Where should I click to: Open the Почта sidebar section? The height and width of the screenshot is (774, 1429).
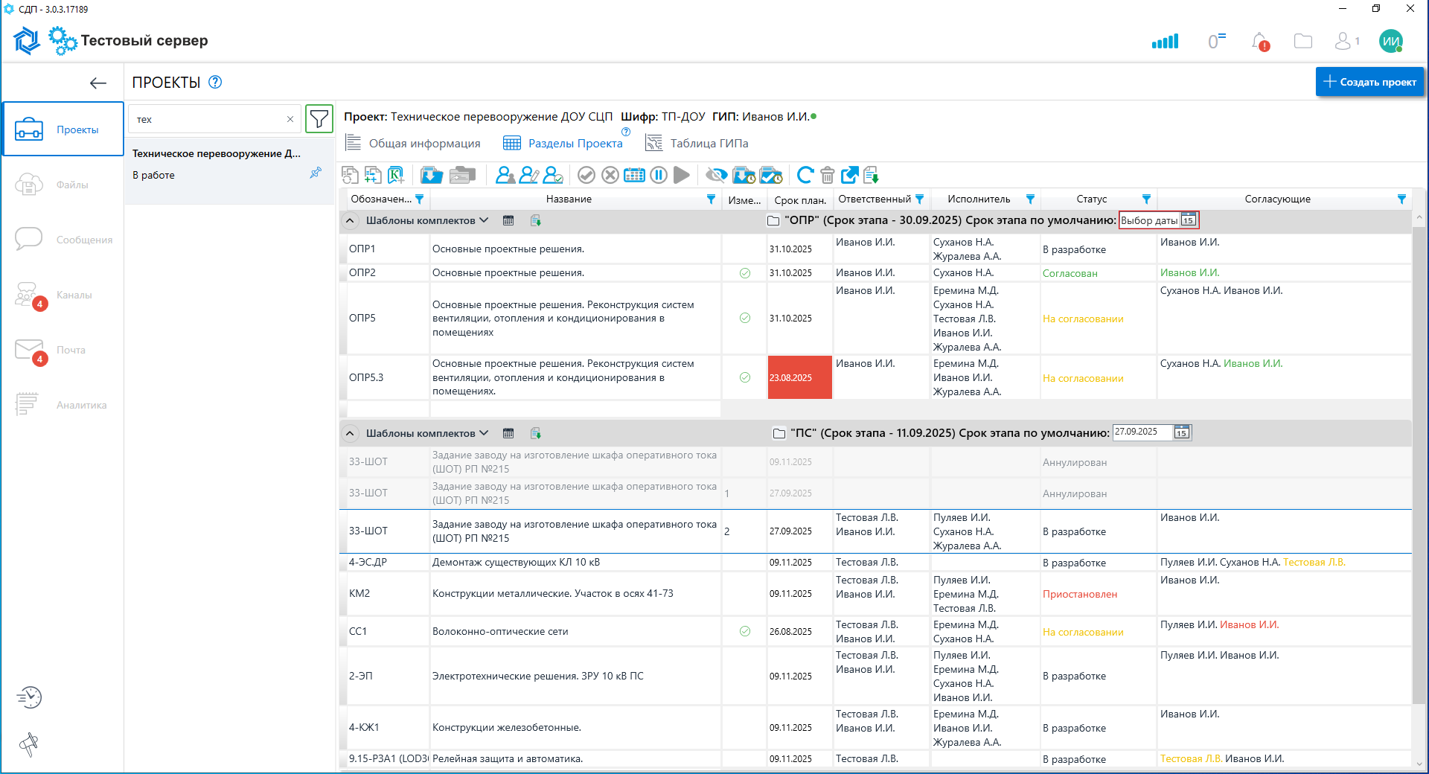[x=63, y=350]
